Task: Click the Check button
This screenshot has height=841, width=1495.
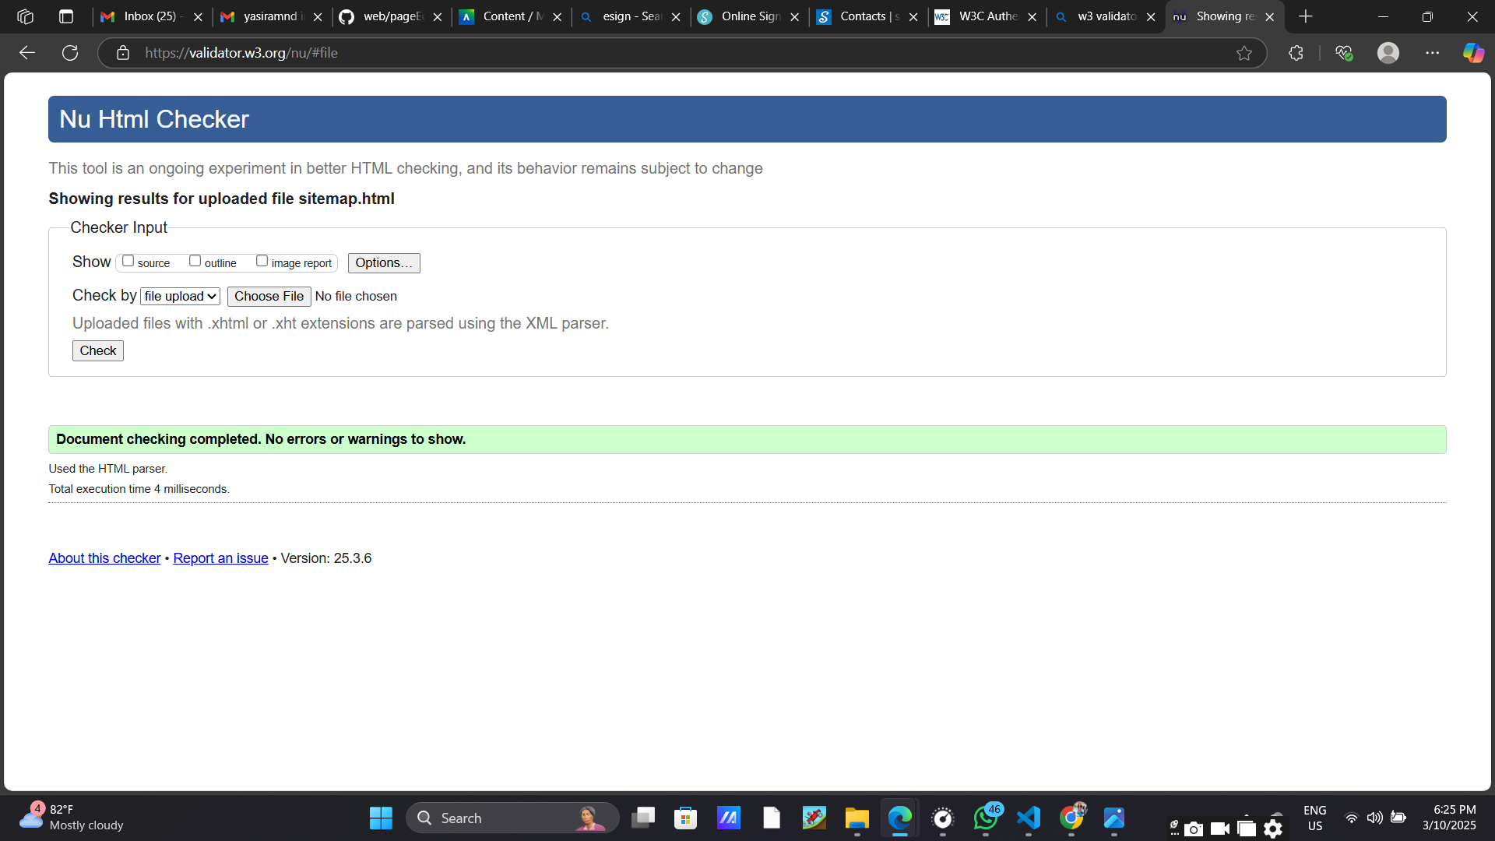Action: [x=98, y=351]
